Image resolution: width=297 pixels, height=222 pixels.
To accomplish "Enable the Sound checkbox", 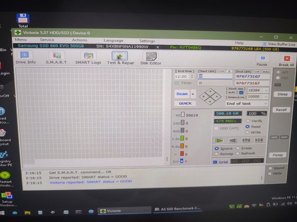I will 270,168.
